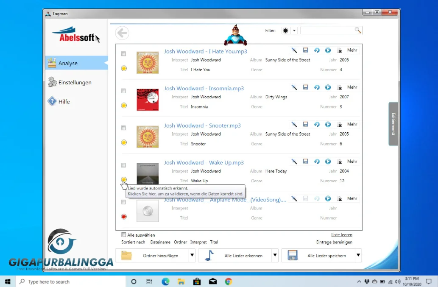Validate Wake Up via yellow status dot
This screenshot has height=287, width=438.
pos(124,179)
